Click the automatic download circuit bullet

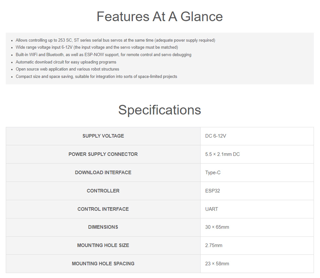(66, 62)
